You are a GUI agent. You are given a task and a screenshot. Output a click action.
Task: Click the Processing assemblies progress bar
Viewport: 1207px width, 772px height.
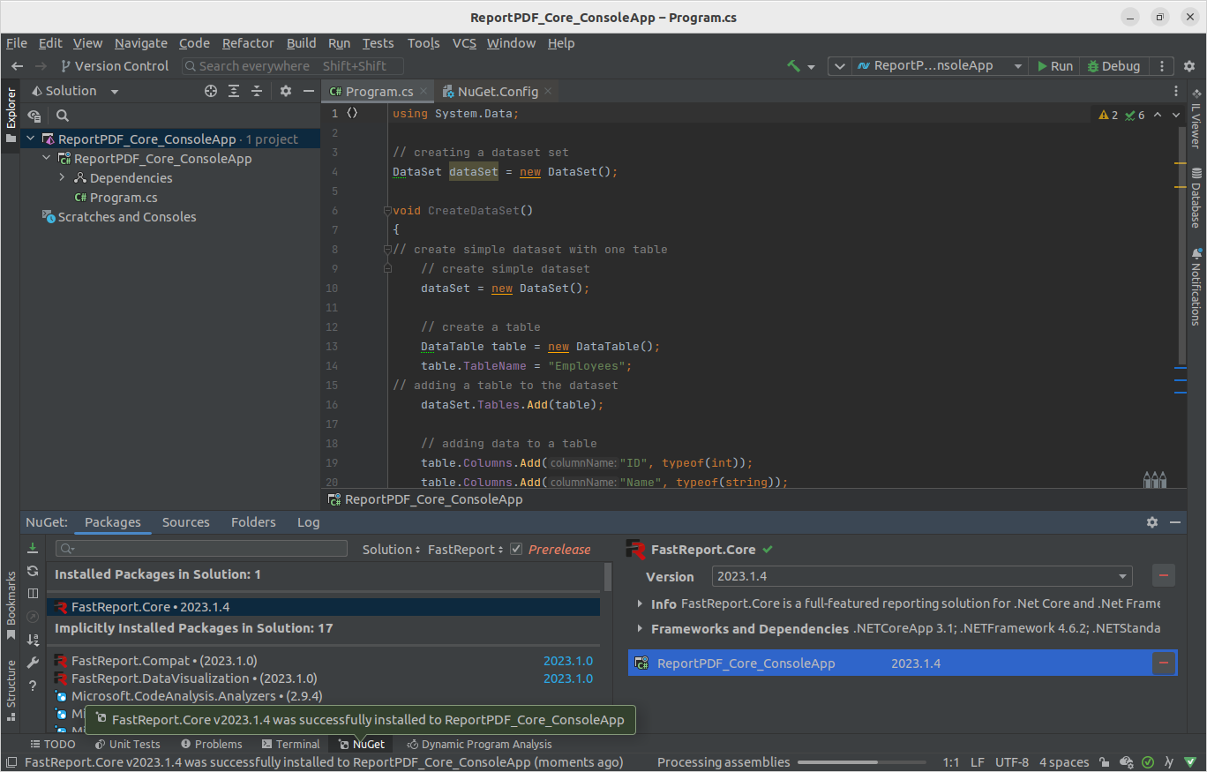point(861,762)
